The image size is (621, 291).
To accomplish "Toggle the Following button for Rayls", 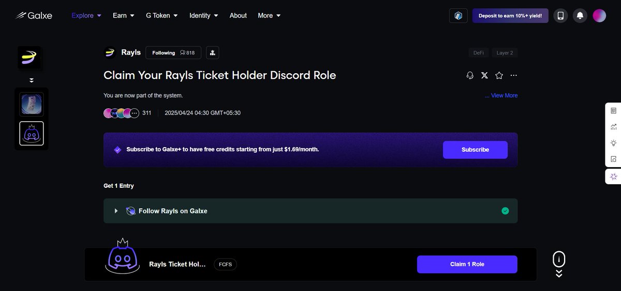I will pyautogui.click(x=173, y=53).
